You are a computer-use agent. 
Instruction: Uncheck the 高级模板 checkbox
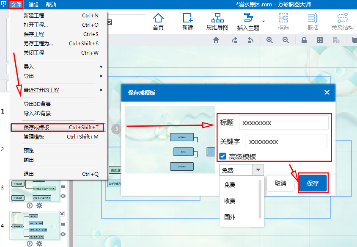tap(222, 156)
